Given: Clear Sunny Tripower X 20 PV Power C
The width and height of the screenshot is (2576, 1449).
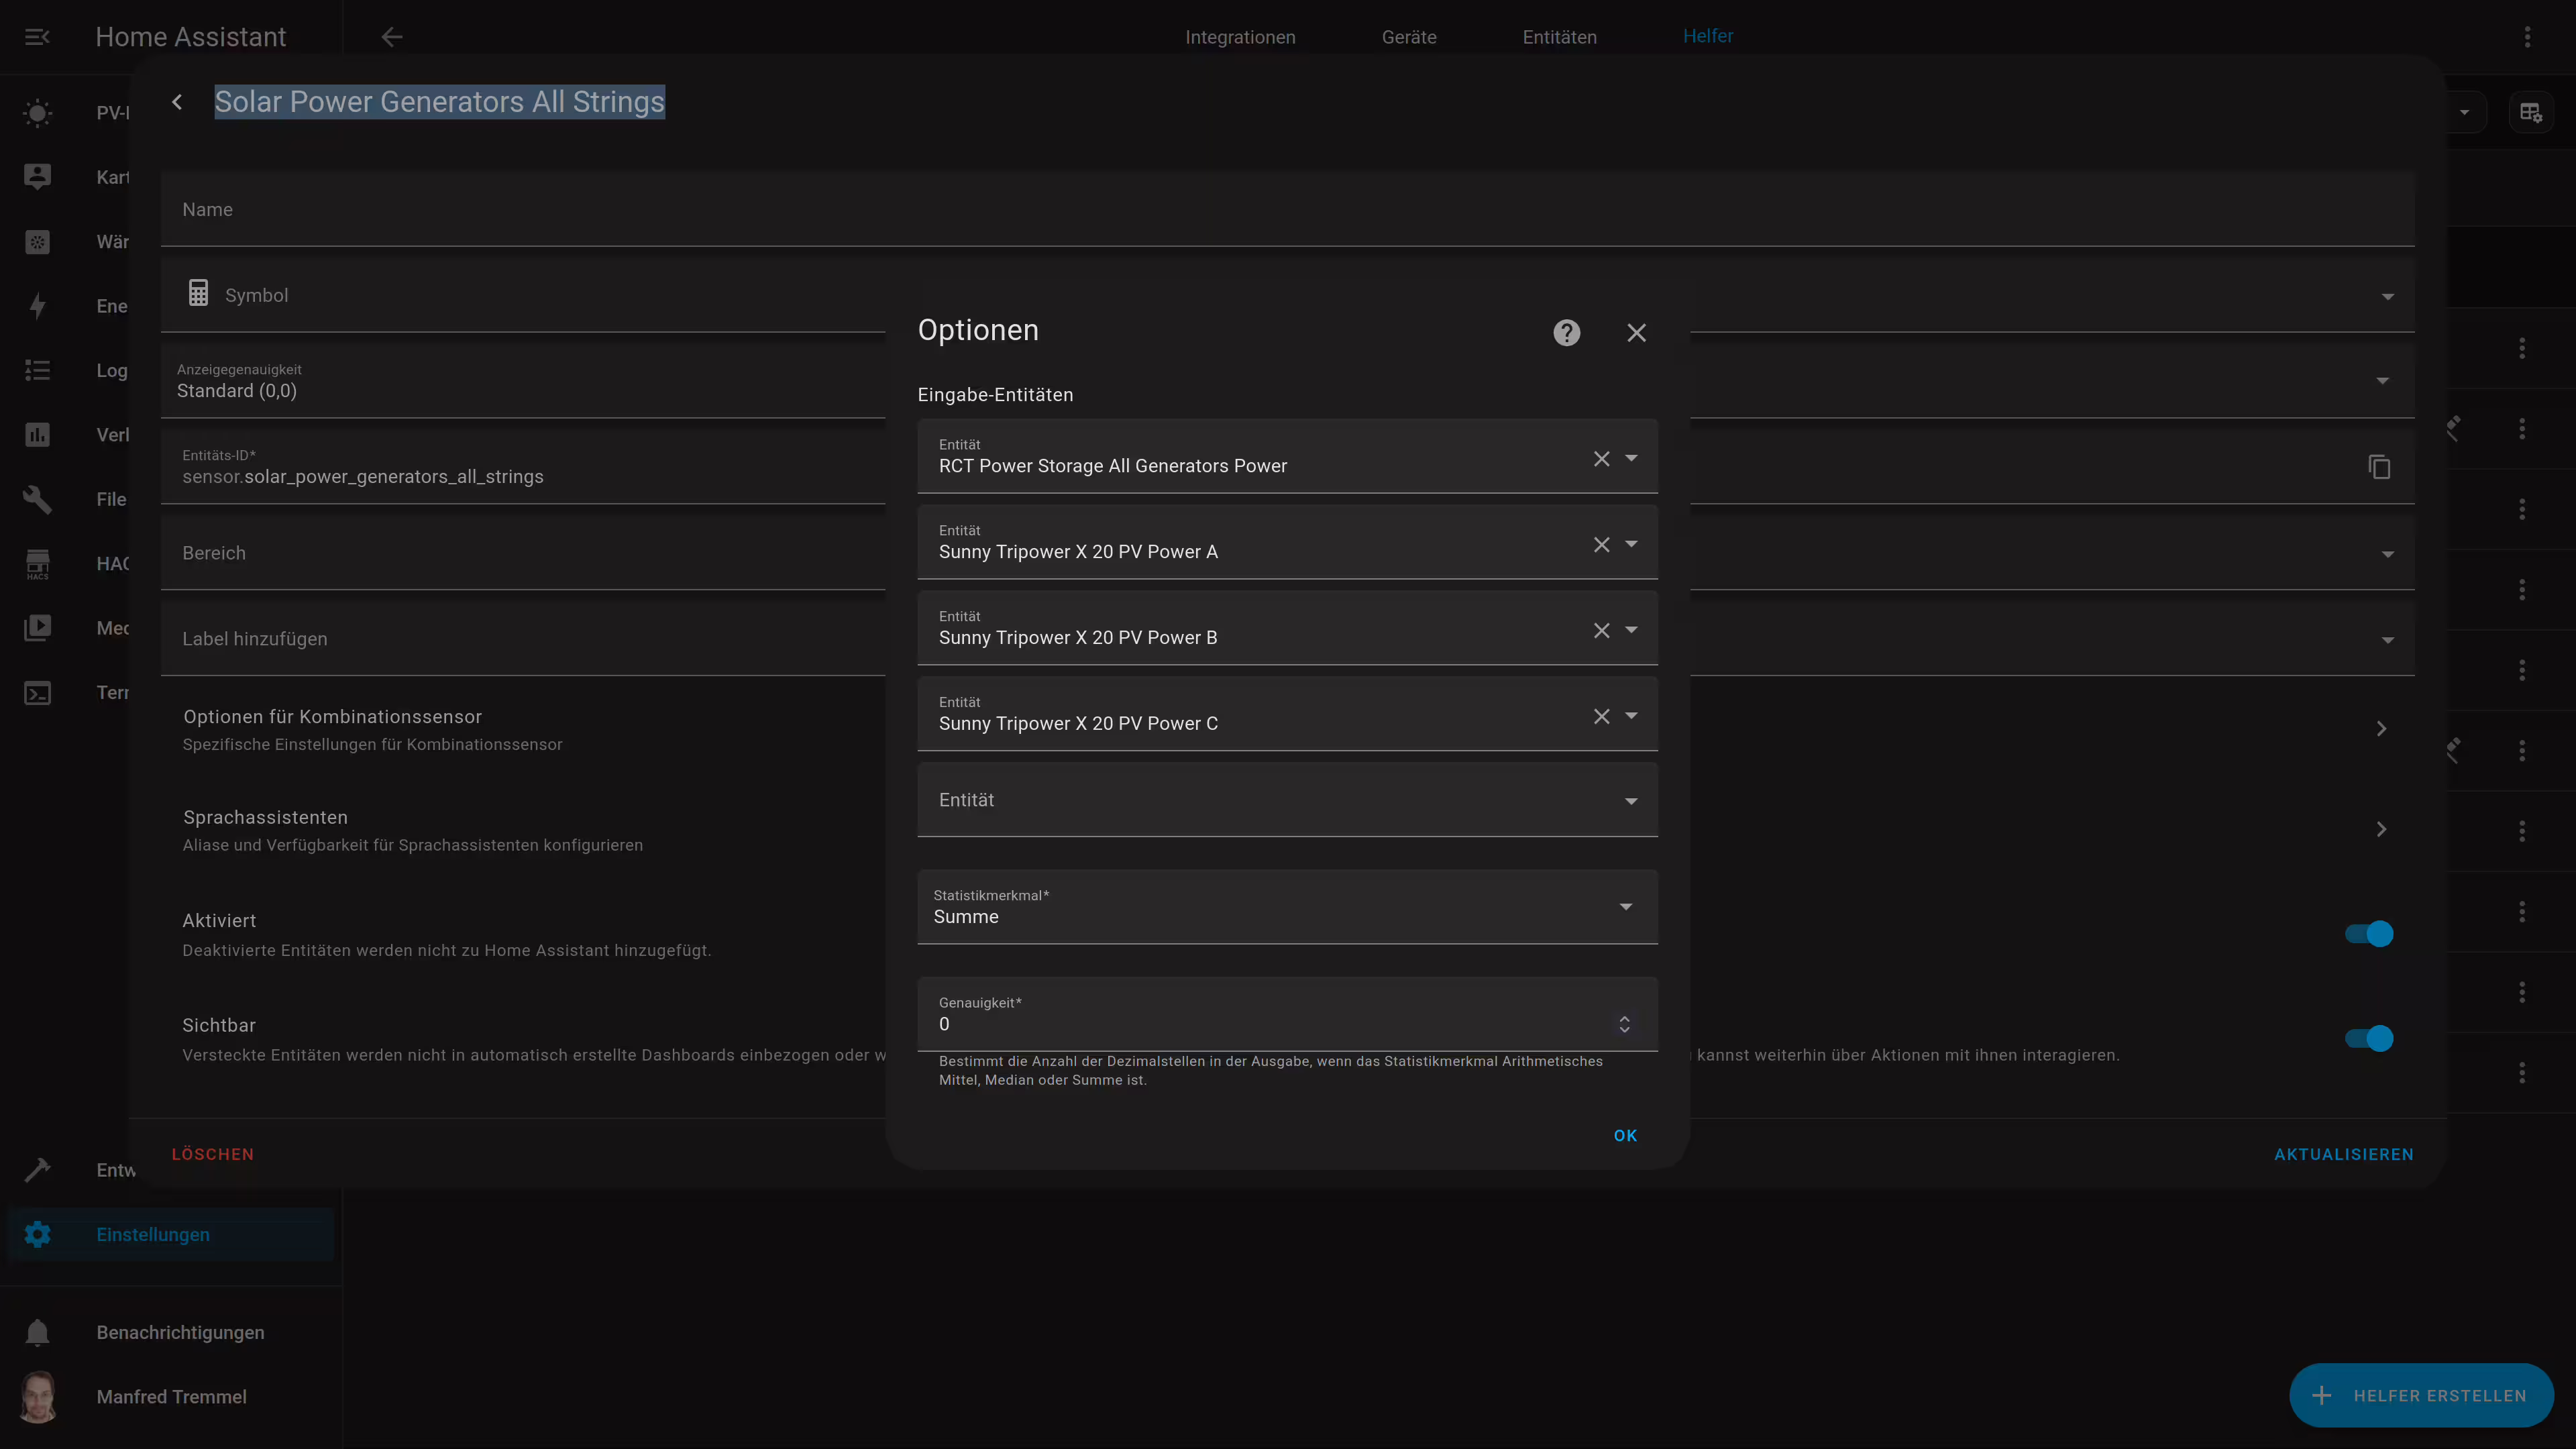Looking at the screenshot, I should point(1601,716).
